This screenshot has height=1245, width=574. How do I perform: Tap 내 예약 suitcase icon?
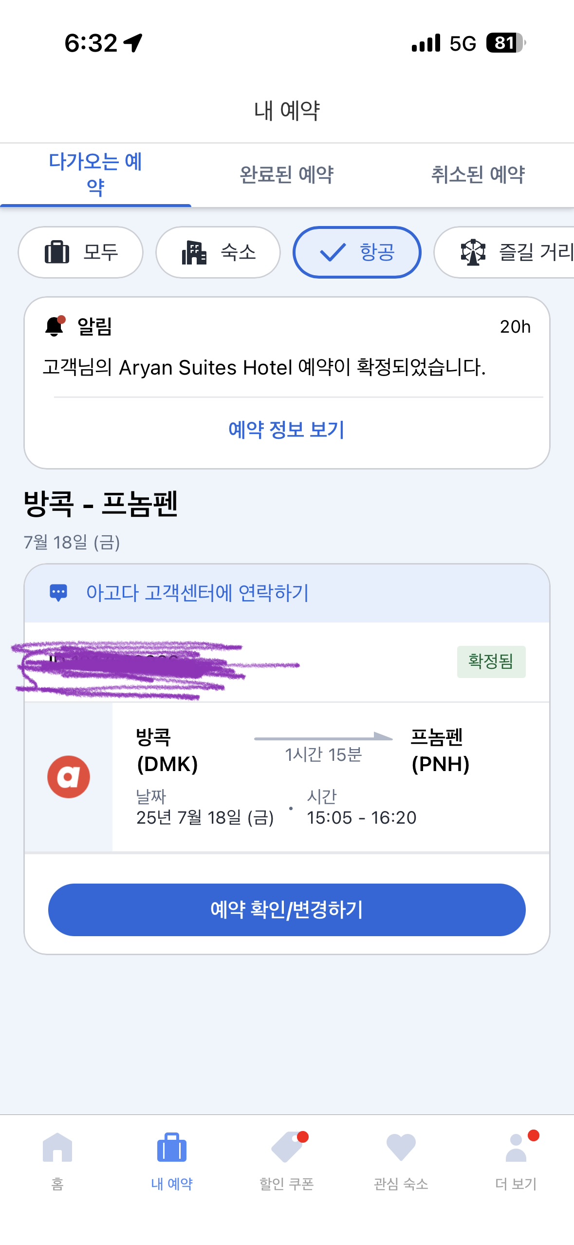[172, 1148]
